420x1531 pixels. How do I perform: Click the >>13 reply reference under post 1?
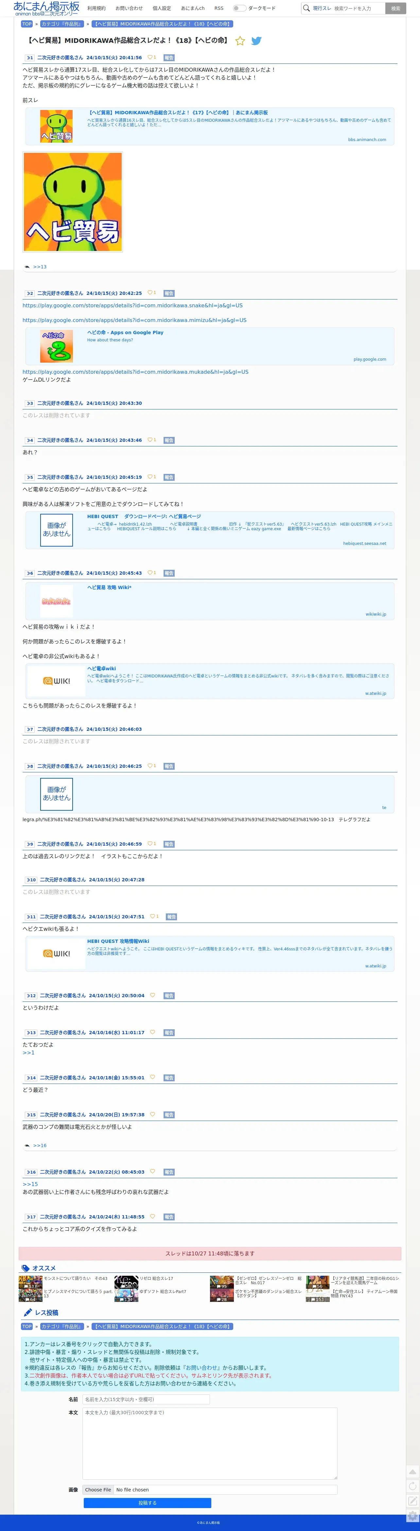tap(40, 267)
